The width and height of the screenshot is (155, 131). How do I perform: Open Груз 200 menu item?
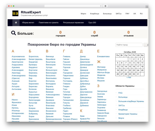click(x=92, y=23)
